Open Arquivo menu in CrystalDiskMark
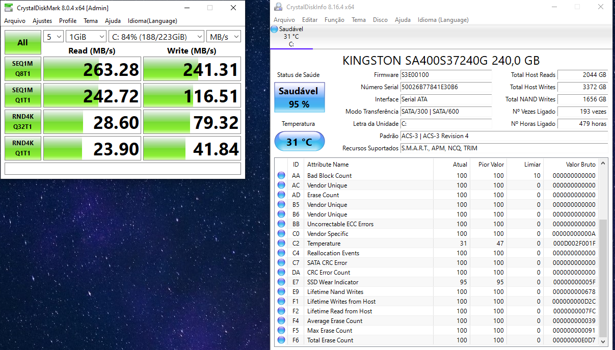Image resolution: width=615 pixels, height=350 pixels. (x=15, y=21)
